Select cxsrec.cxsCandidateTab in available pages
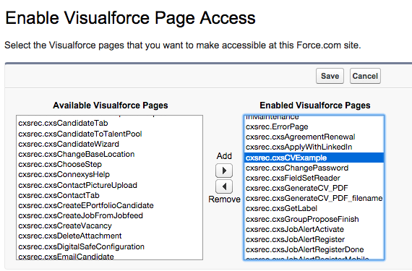 (x=109, y=123)
